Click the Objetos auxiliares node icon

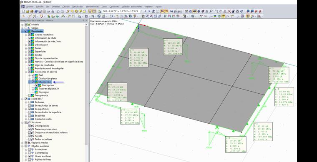29,146
